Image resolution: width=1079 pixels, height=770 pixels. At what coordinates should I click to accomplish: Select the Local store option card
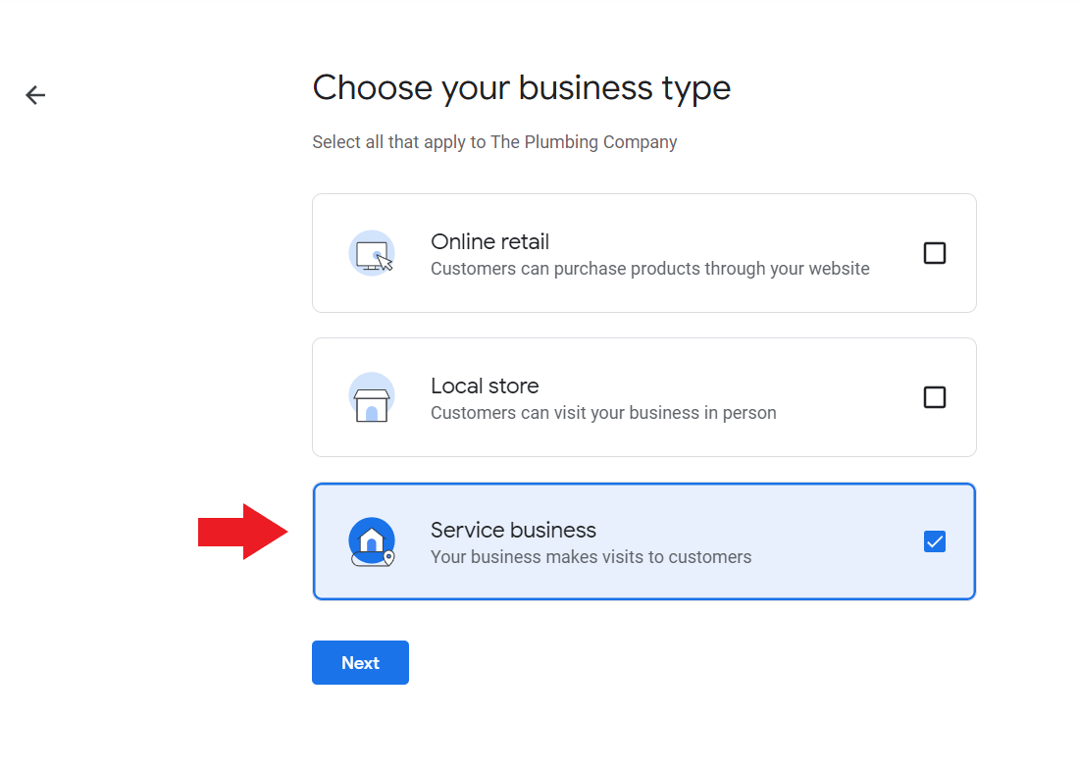[643, 397]
